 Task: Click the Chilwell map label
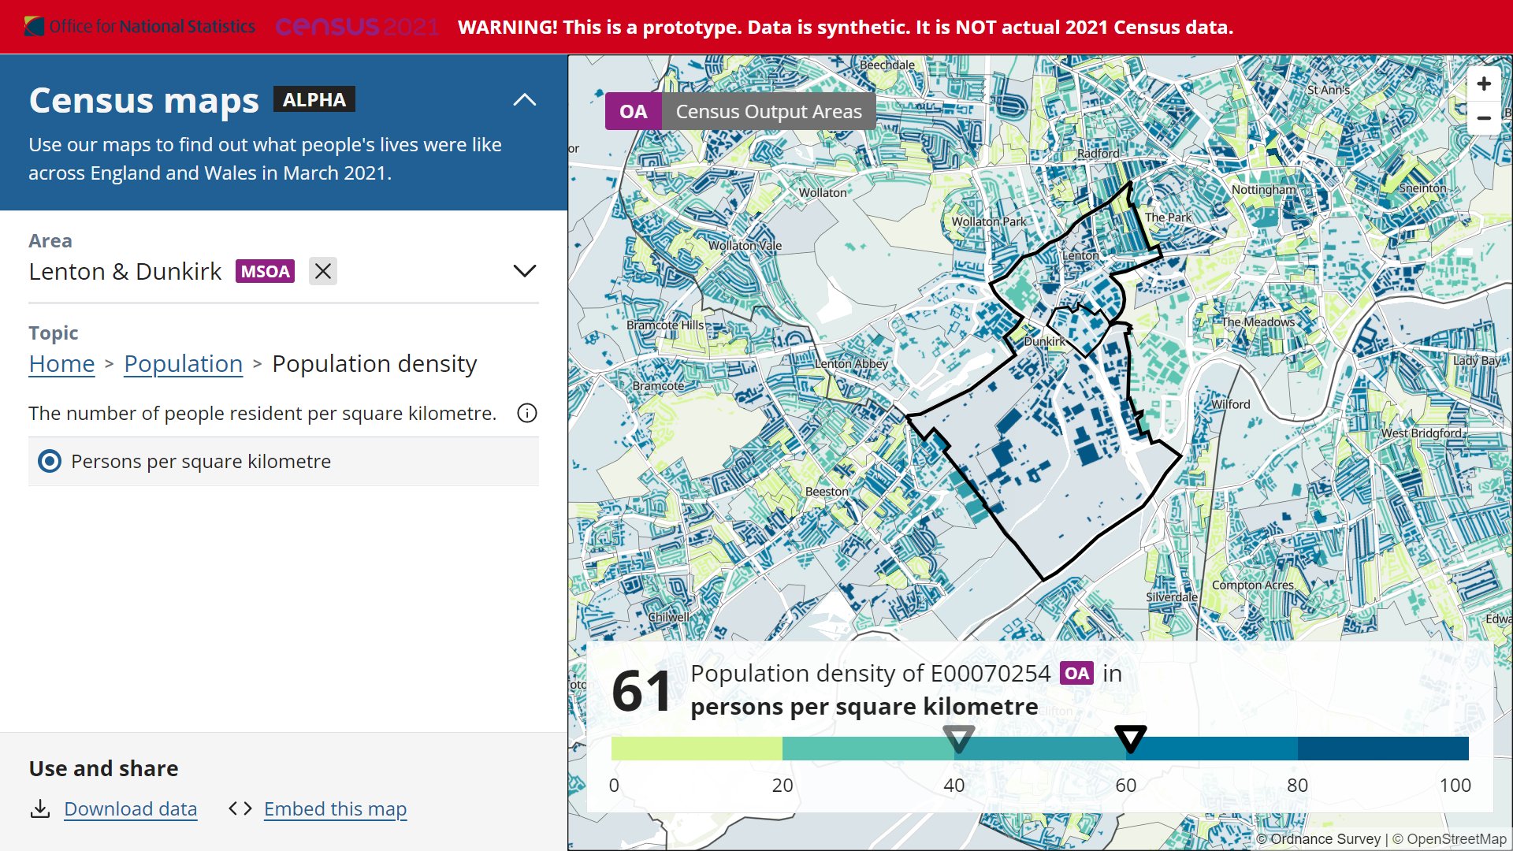(x=669, y=618)
